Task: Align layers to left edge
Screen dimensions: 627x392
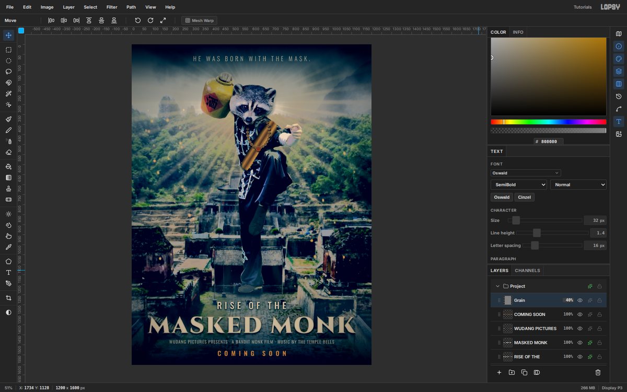Action: (x=51, y=20)
